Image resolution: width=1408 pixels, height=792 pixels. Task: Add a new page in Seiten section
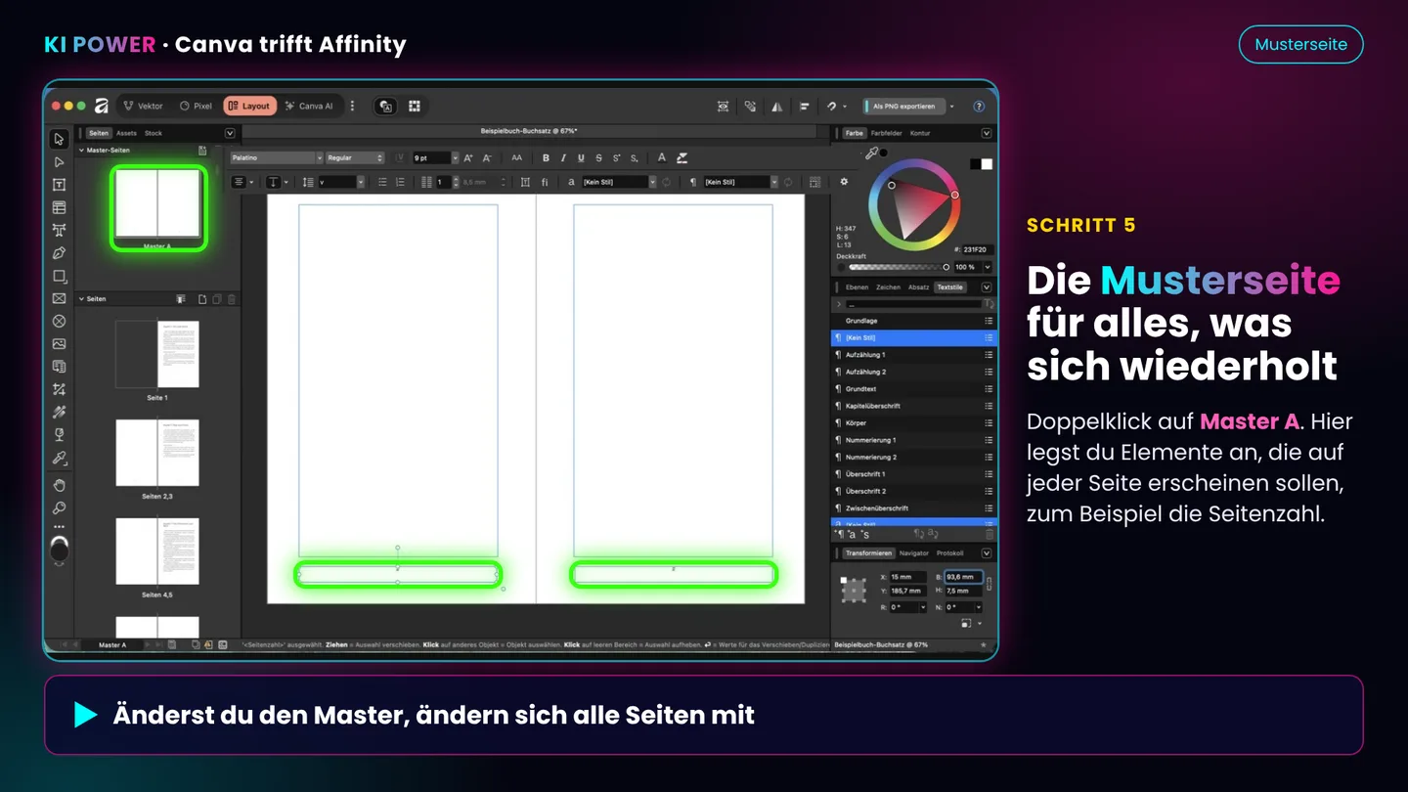[202, 299]
